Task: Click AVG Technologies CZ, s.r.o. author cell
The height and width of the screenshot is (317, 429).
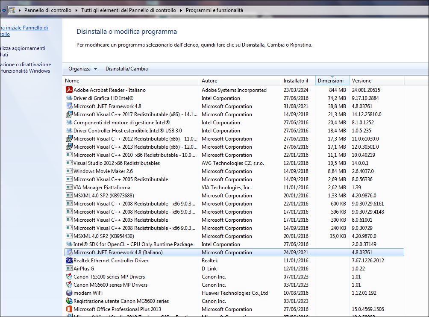Action: tap(233, 163)
